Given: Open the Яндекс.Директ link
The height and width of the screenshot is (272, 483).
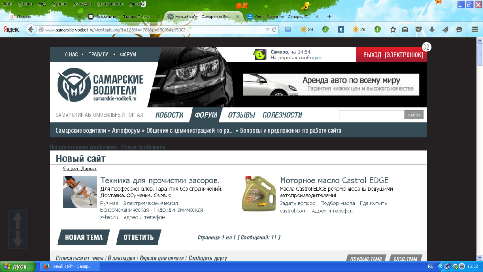Looking at the screenshot, I should click(x=80, y=169).
